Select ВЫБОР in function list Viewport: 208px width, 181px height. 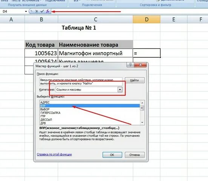(x=90, y=109)
